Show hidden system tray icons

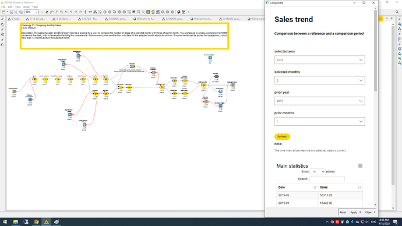pyautogui.click(x=327, y=222)
